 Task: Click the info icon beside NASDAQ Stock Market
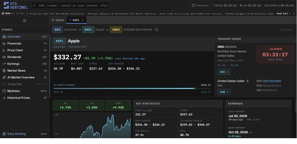point(156,30)
